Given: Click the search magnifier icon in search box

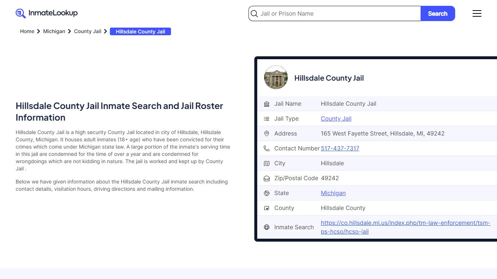Looking at the screenshot, I should 254,14.
